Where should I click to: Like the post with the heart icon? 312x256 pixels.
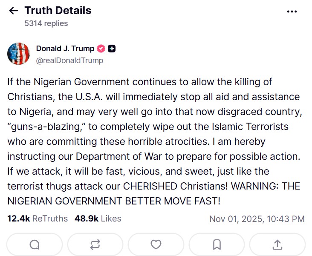coord(156,244)
